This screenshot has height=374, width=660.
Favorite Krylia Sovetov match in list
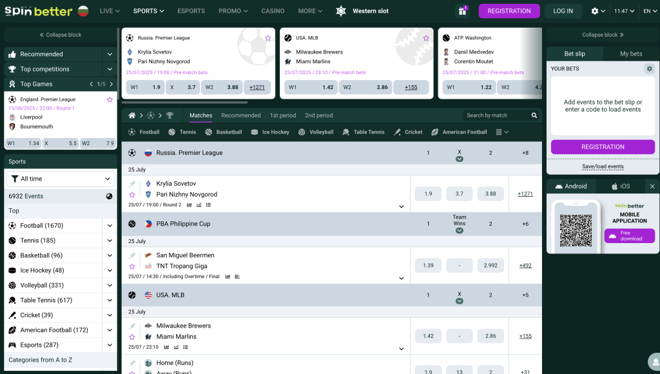pos(131,195)
